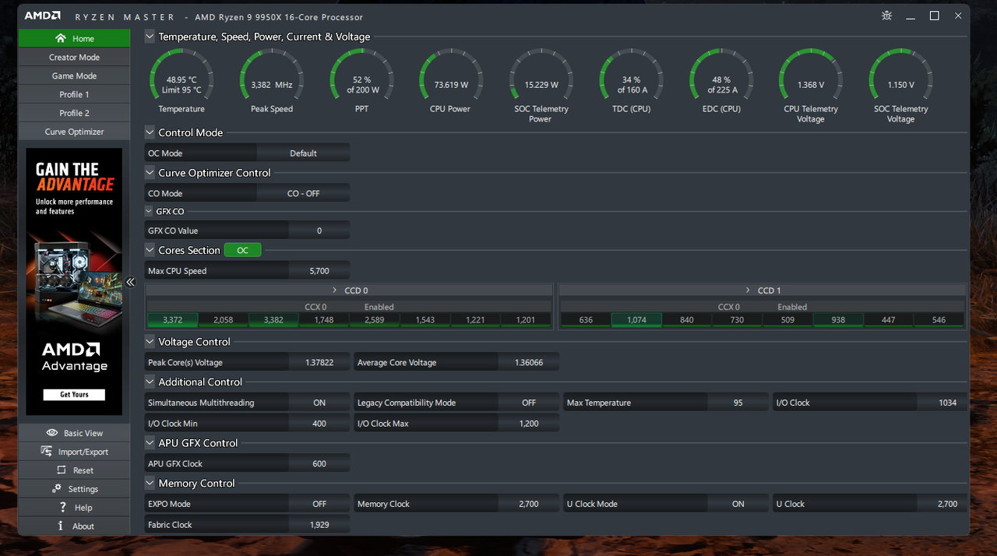The height and width of the screenshot is (556, 997).
Task: Toggle EXPO Mode OFF value
Action: 319,504
